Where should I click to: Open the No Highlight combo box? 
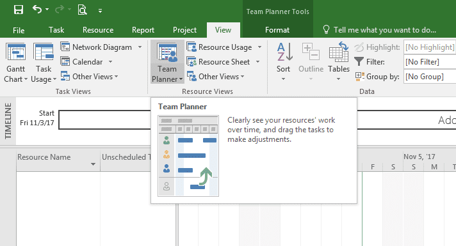coord(430,47)
